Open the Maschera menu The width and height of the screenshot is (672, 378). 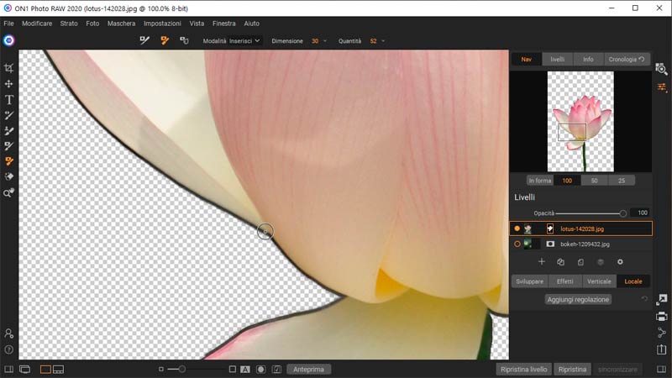121,24
